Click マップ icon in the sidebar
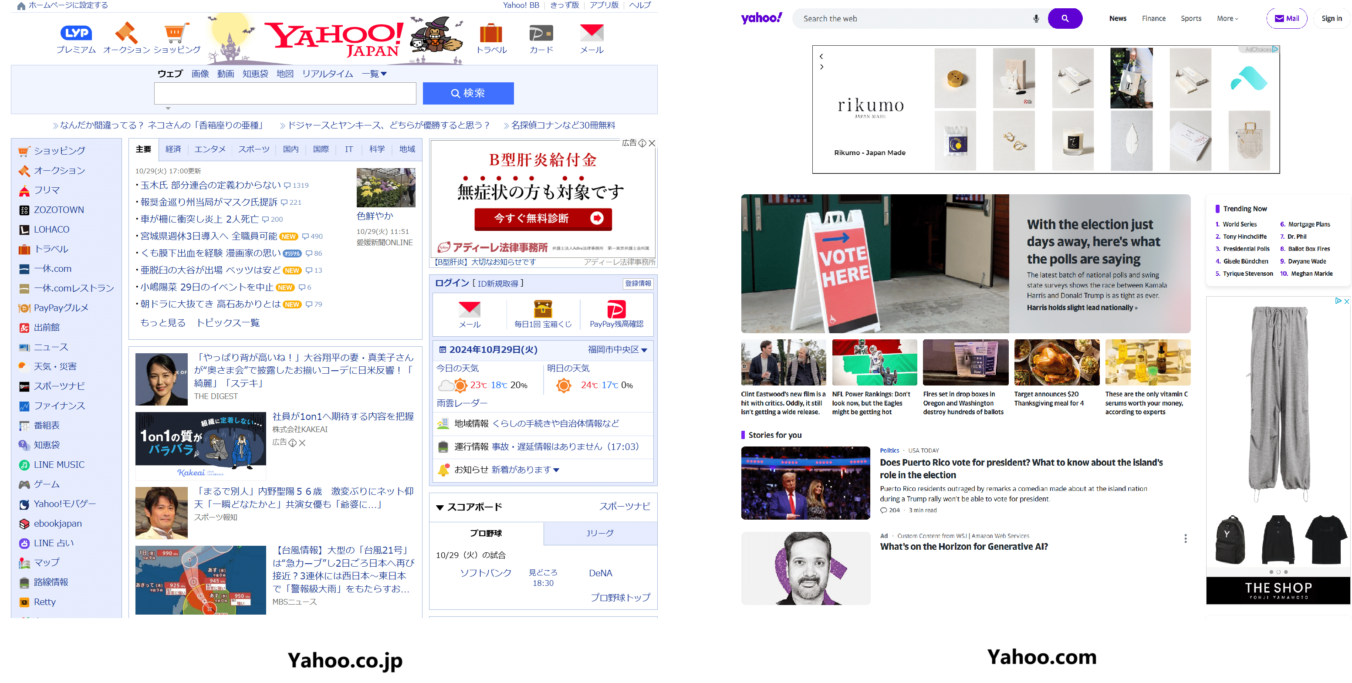Viewport: 1352px width, 683px height. pos(24,563)
